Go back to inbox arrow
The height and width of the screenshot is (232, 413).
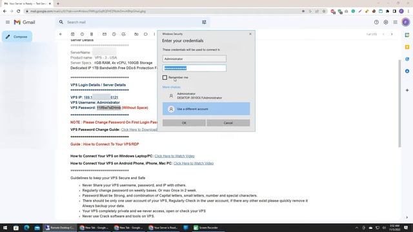point(61,34)
